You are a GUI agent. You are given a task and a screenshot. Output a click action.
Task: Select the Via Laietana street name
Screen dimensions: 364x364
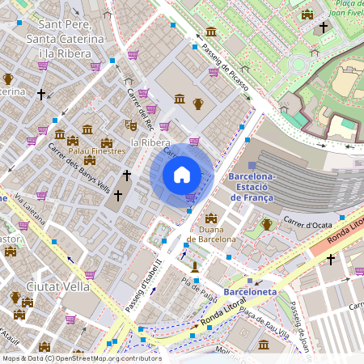(x=30, y=209)
